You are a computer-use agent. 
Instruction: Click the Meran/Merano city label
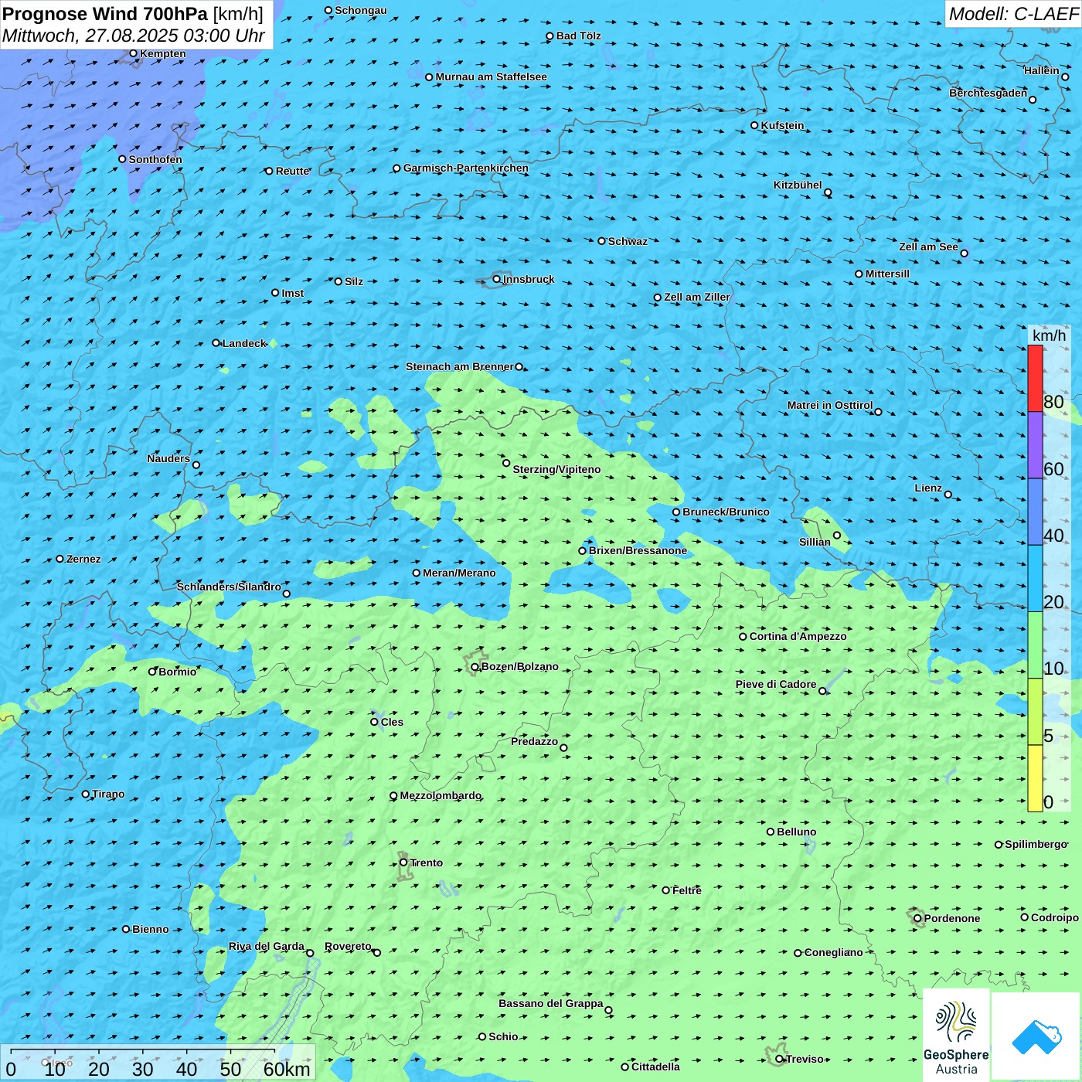point(459,573)
